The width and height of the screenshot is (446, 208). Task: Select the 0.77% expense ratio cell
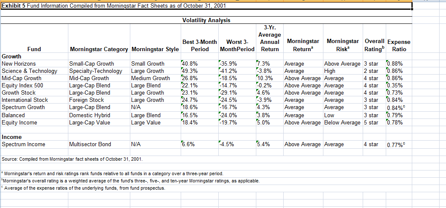point(399,144)
